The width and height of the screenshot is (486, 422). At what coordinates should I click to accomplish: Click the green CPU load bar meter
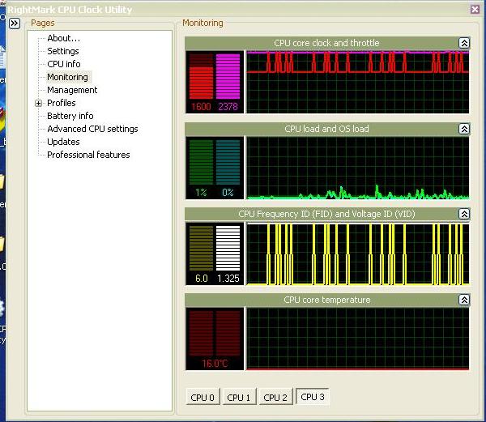(201, 162)
